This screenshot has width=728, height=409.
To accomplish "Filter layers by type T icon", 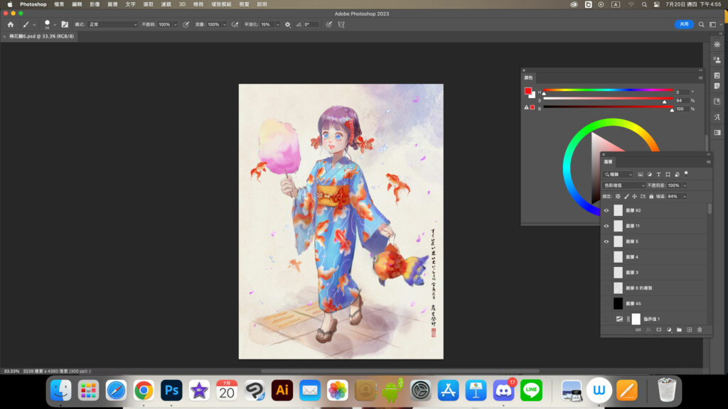I will coord(658,175).
